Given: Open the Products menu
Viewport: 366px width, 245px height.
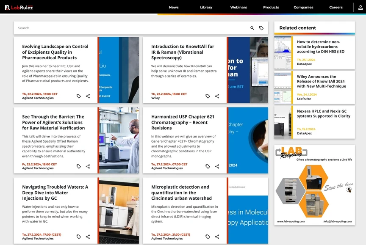Looking at the screenshot, I should (271, 8).
